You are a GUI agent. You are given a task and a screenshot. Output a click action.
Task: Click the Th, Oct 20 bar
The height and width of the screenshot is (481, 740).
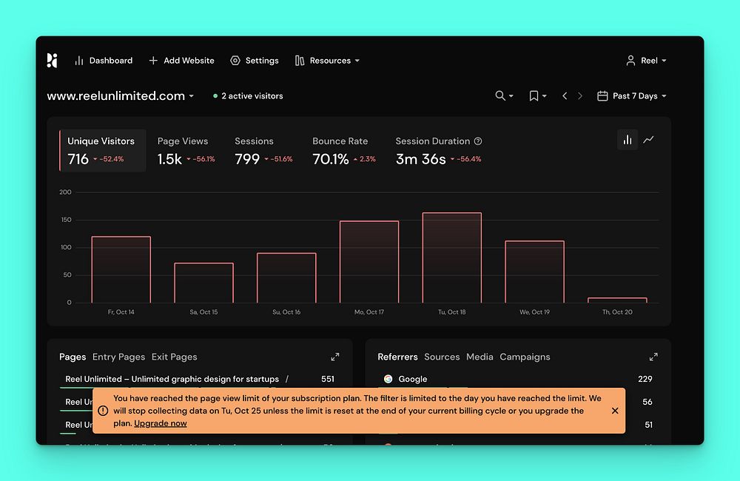[617, 300]
